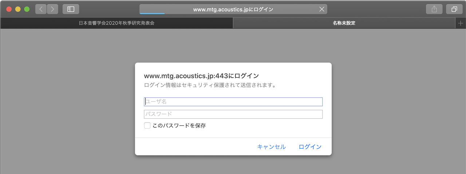The height and width of the screenshot is (174, 466).
Task: Select the 名称未設定 tab
Action: [344, 23]
